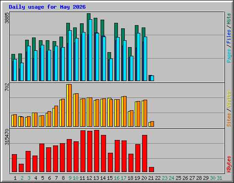The height and width of the screenshot is (183, 234).
Task: Click day 2 on the date axis
Action: [x=22, y=178]
